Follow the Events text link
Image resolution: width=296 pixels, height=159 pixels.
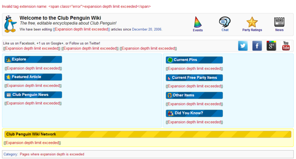(198, 30)
